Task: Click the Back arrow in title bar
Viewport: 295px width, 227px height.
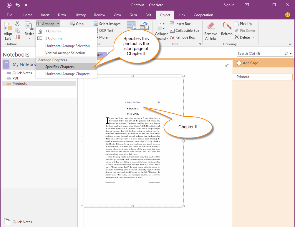Action: (x=9, y=5)
